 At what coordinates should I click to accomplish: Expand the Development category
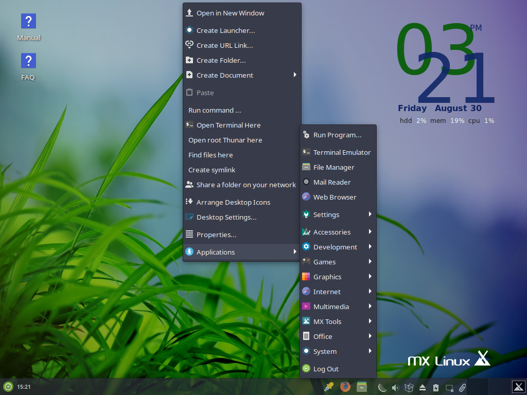pyautogui.click(x=338, y=247)
